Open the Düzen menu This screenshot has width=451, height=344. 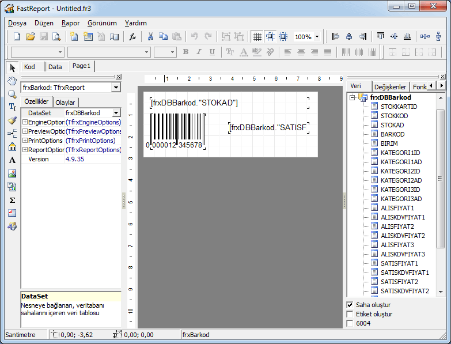(44, 23)
